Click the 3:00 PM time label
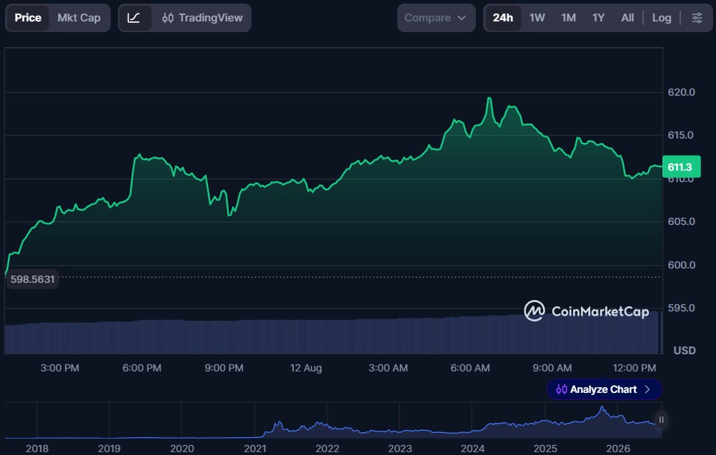716x455 pixels. (60, 368)
